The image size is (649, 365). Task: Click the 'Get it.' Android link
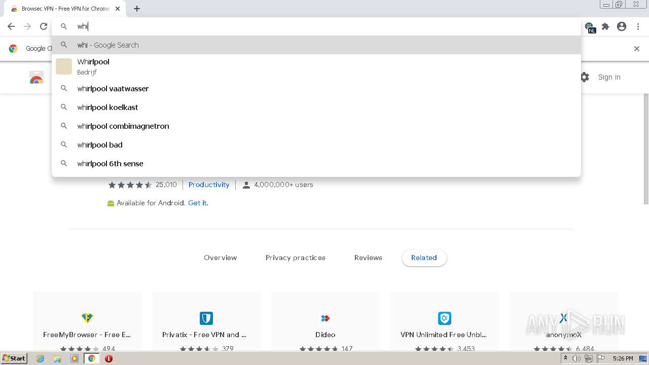pyautogui.click(x=198, y=203)
